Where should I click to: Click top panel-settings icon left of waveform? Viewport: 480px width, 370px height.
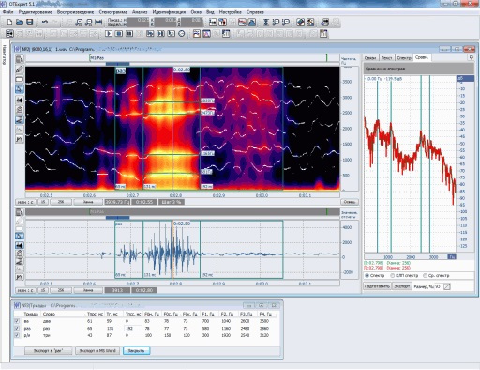20,212
